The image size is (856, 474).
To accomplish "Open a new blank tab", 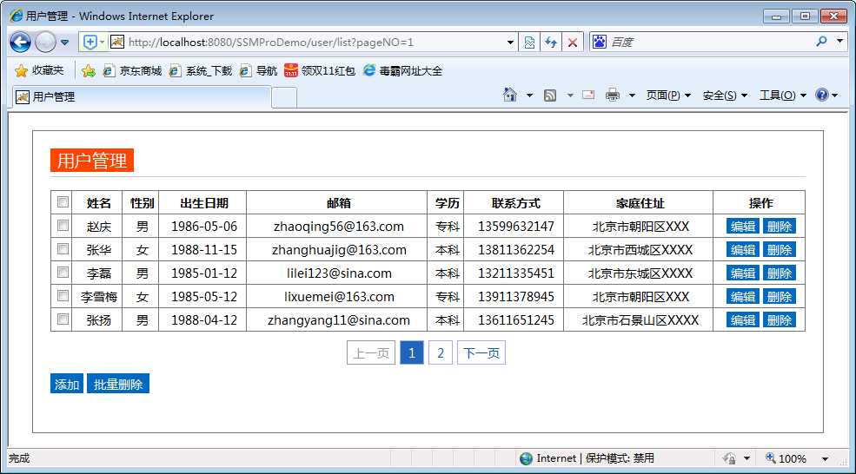I will coord(284,97).
